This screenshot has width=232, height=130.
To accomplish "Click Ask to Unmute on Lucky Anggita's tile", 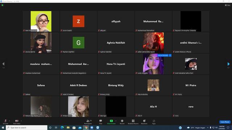I will pyautogui.click(x=163, y=55).
